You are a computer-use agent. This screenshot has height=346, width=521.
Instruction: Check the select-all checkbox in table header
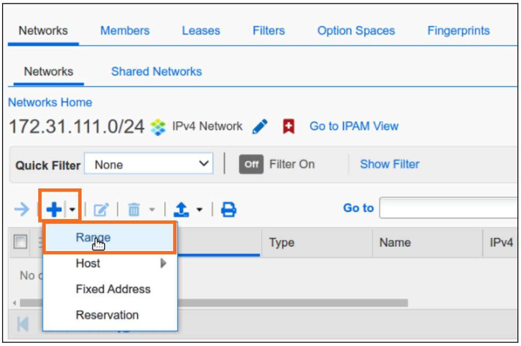(20, 242)
